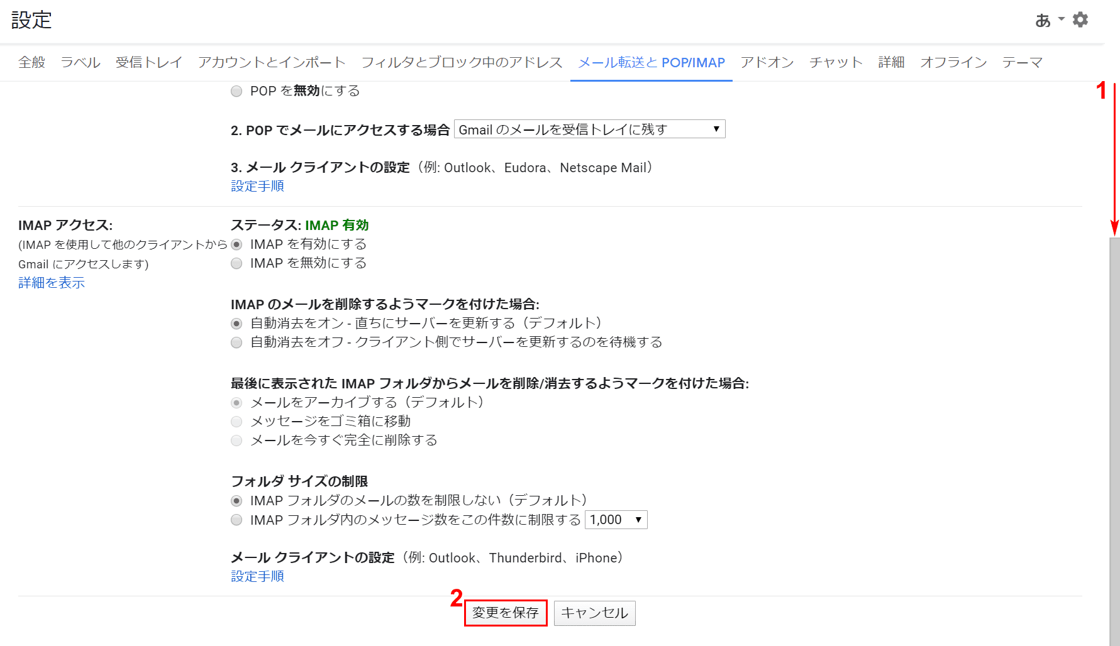This screenshot has height=646, width=1120.
Task: Open the 1,000 message limit dropdown
Action: 616,520
